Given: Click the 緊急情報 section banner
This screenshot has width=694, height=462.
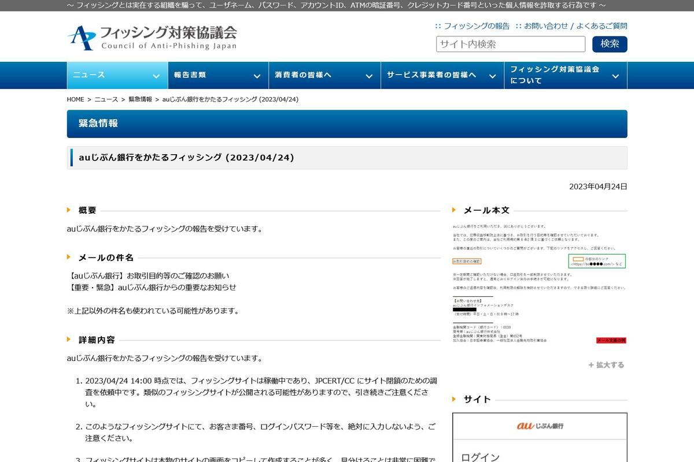Looking at the screenshot, I should pyautogui.click(x=347, y=124).
